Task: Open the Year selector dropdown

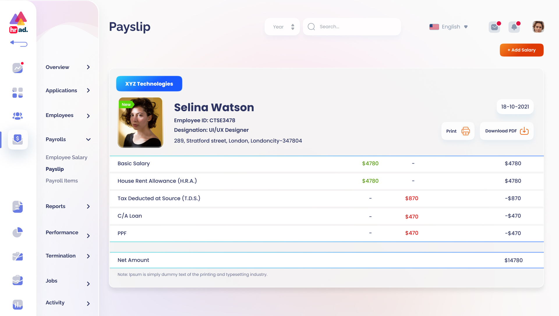Action: [x=282, y=27]
